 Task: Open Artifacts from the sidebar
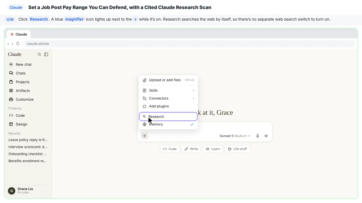[28, 91]
